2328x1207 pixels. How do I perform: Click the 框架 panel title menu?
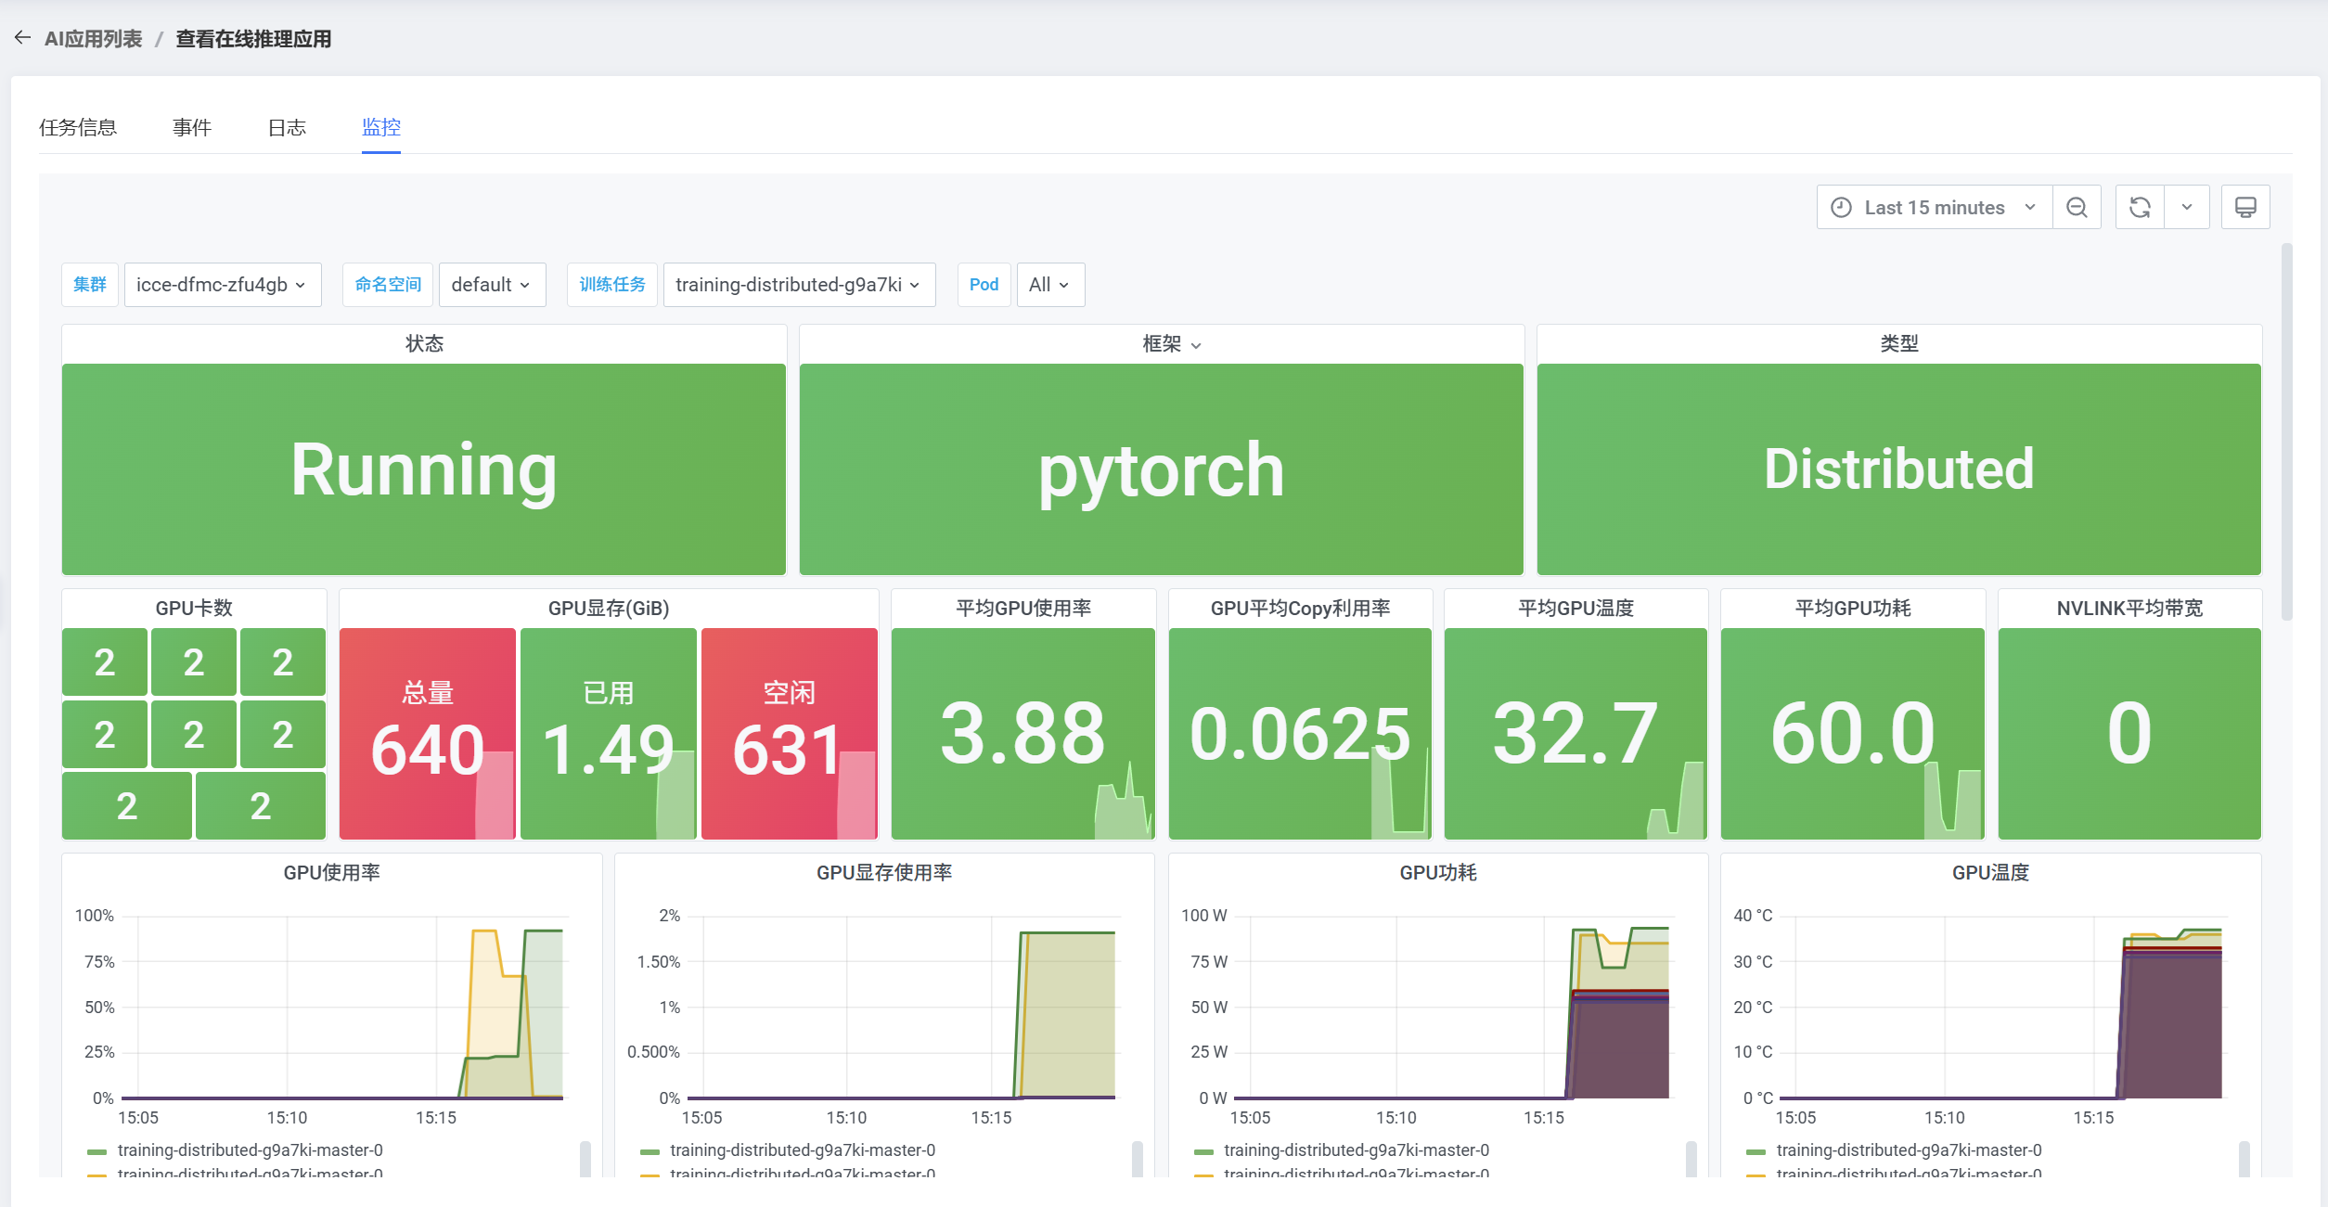coord(1170,344)
